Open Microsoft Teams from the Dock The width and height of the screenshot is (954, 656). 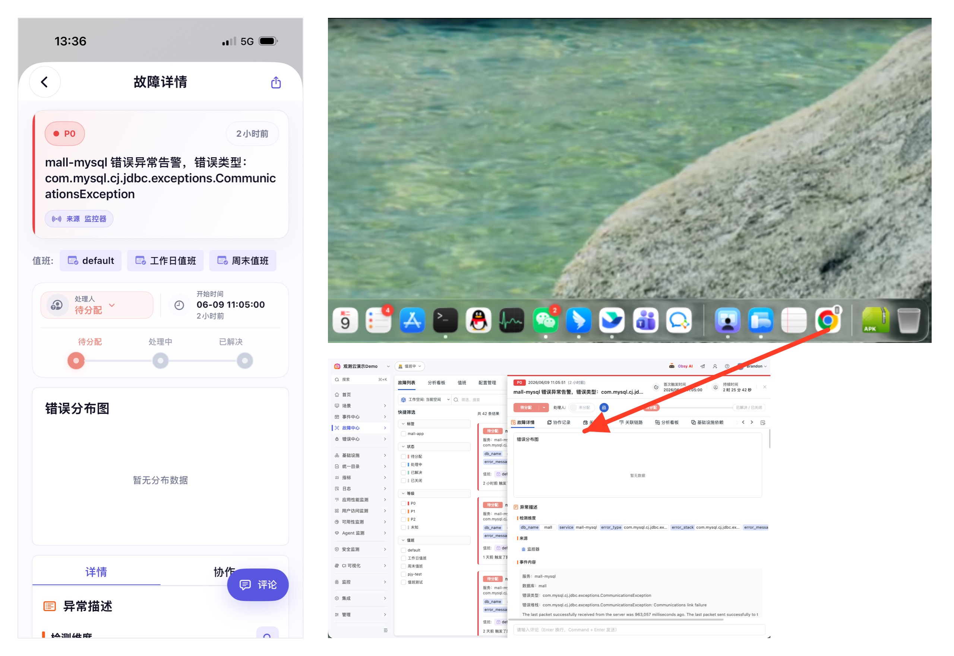click(x=645, y=320)
